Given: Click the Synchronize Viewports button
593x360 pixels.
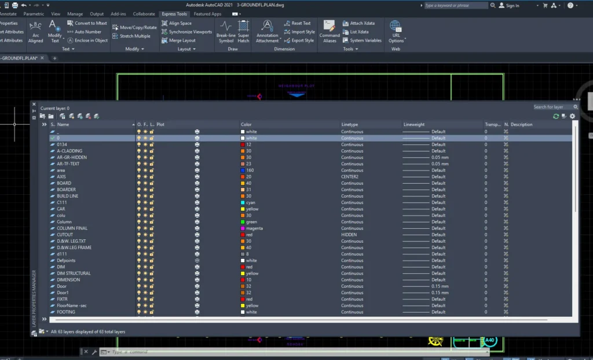Looking at the screenshot, I should (187, 32).
